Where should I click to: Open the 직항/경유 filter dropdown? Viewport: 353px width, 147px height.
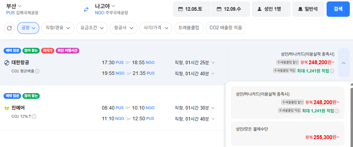(x=58, y=28)
